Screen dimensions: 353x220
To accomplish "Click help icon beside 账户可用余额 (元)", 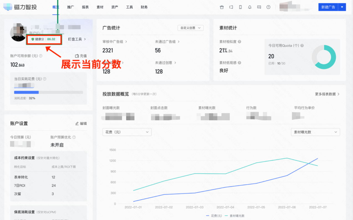I will pyautogui.click(x=41, y=56).
